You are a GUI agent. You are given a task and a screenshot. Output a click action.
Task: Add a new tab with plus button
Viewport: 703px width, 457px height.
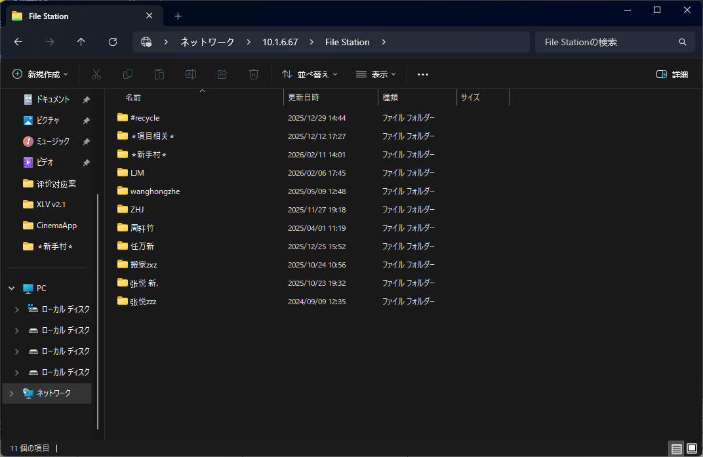pos(178,16)
